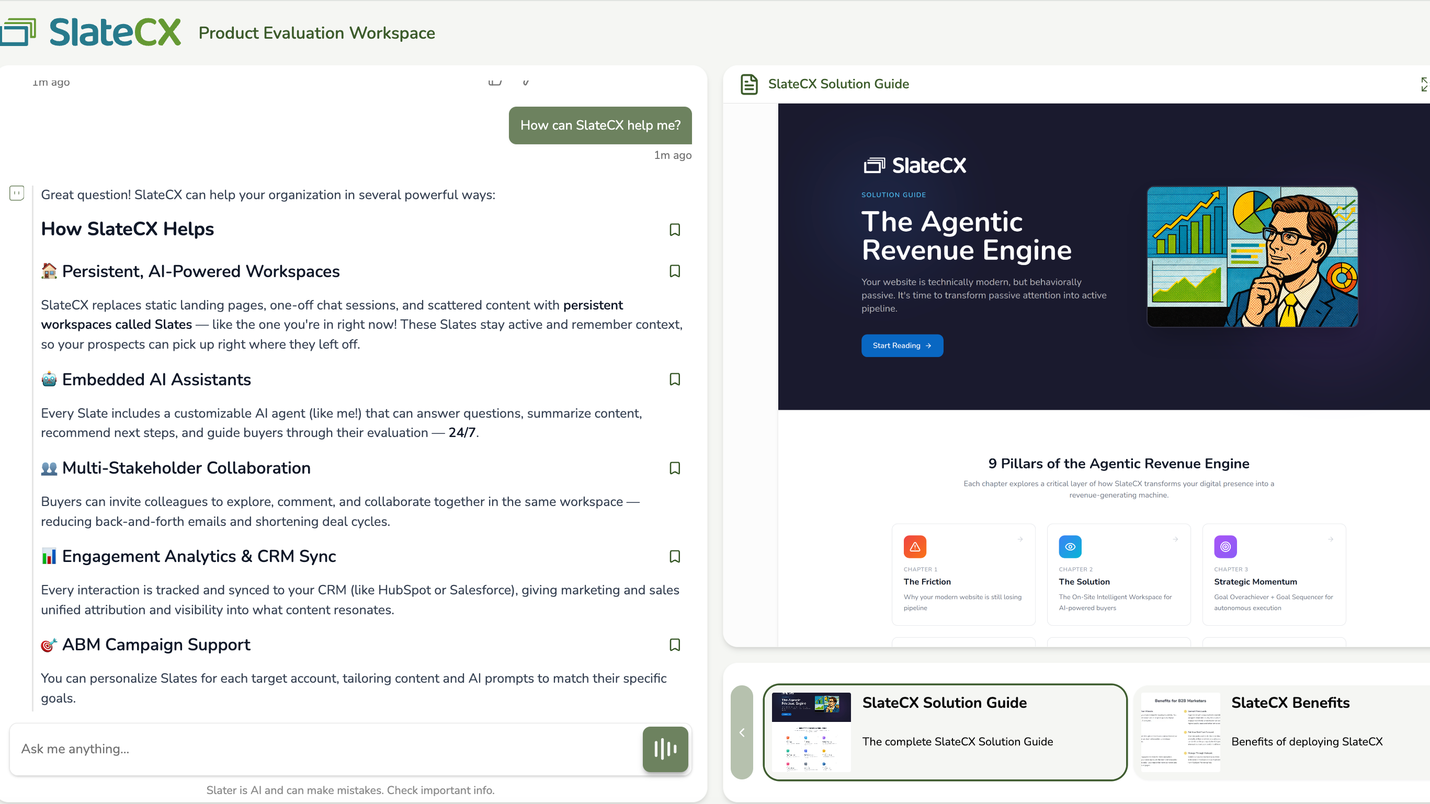This screenshot has width=1430, height=804.
Task: Click the "Great question!" intro line of the reply
Action: tap(268, 195)
